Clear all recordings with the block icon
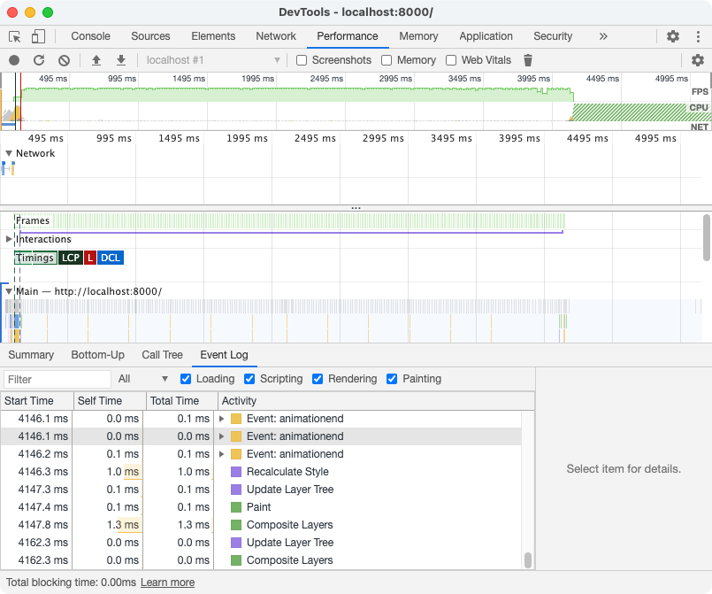This screenshot has height=594, width=712. point(63,60)
